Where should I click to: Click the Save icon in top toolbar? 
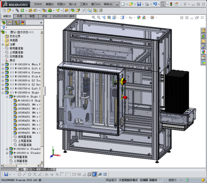139,4
